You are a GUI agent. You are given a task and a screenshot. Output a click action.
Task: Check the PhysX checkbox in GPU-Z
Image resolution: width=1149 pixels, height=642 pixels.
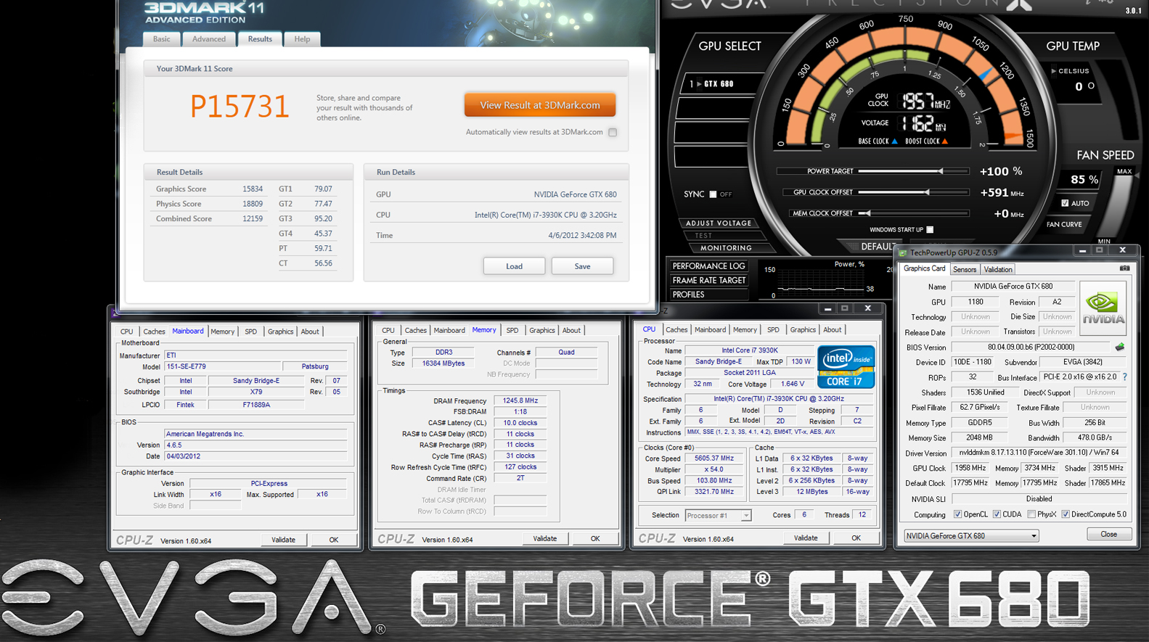(x=1031, y=514)
